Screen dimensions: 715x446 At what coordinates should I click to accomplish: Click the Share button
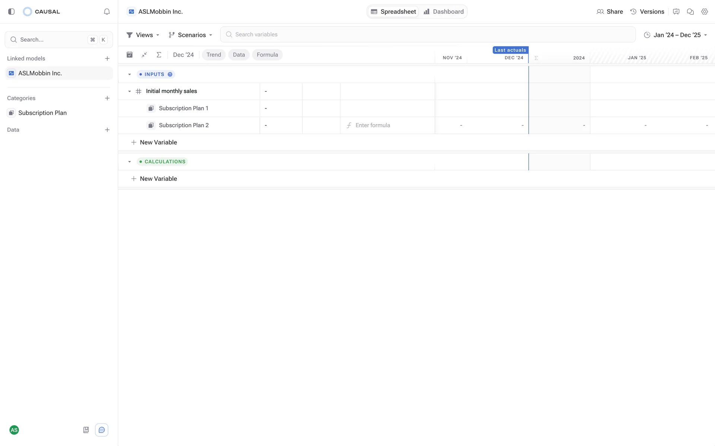610,12
